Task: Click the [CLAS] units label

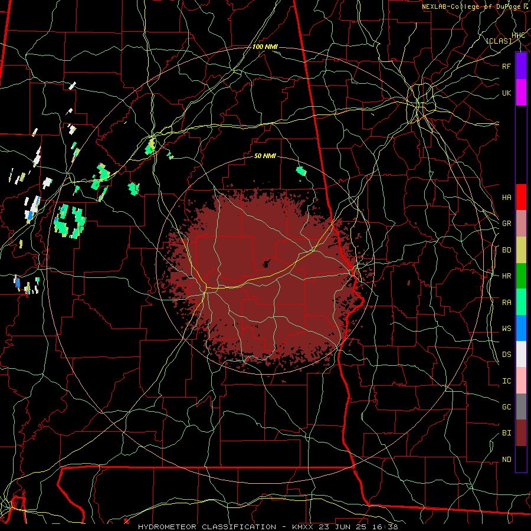Action: (499, 41)
